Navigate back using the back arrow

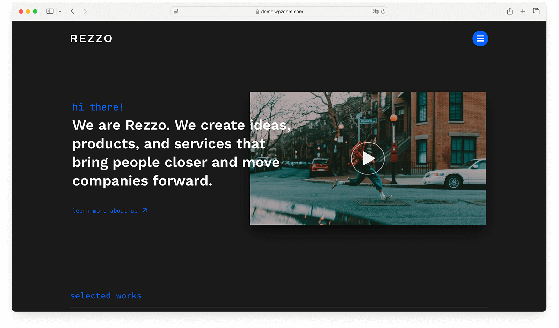click(72, 11)
